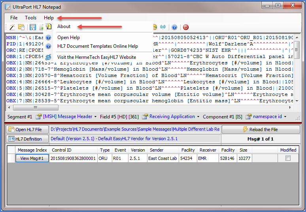The image size is (306, 212).
Task: Click the folder with document toolbar icon
Action: [21, 27]
